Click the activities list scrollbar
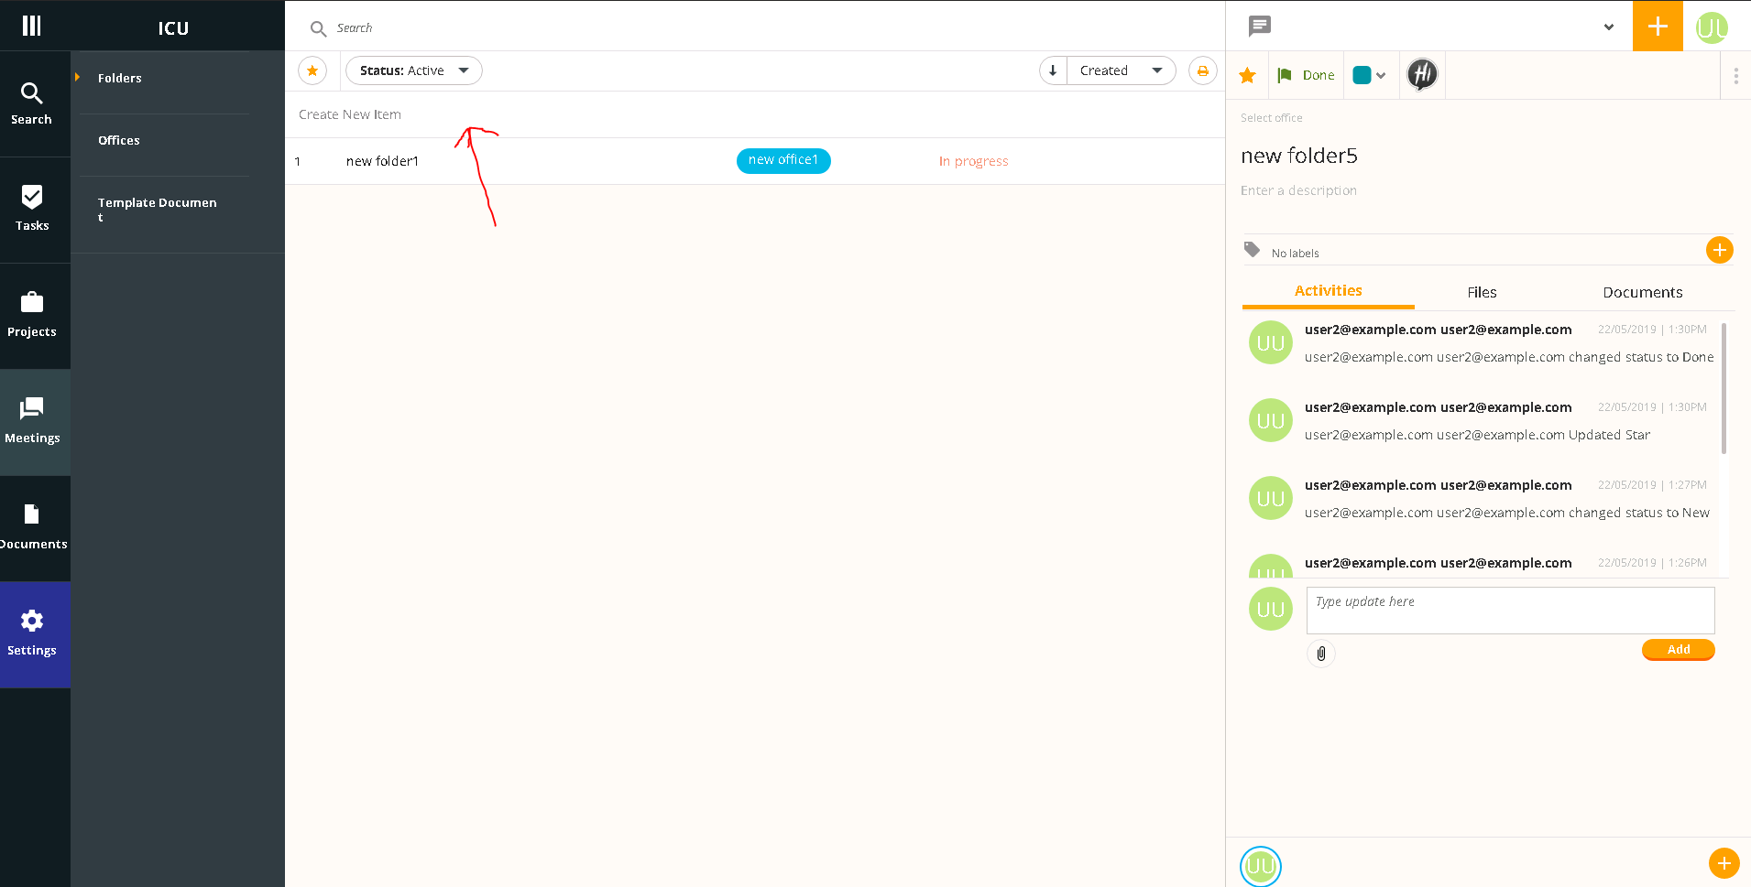This screenshot has width=1751, height=887. 1724,388
